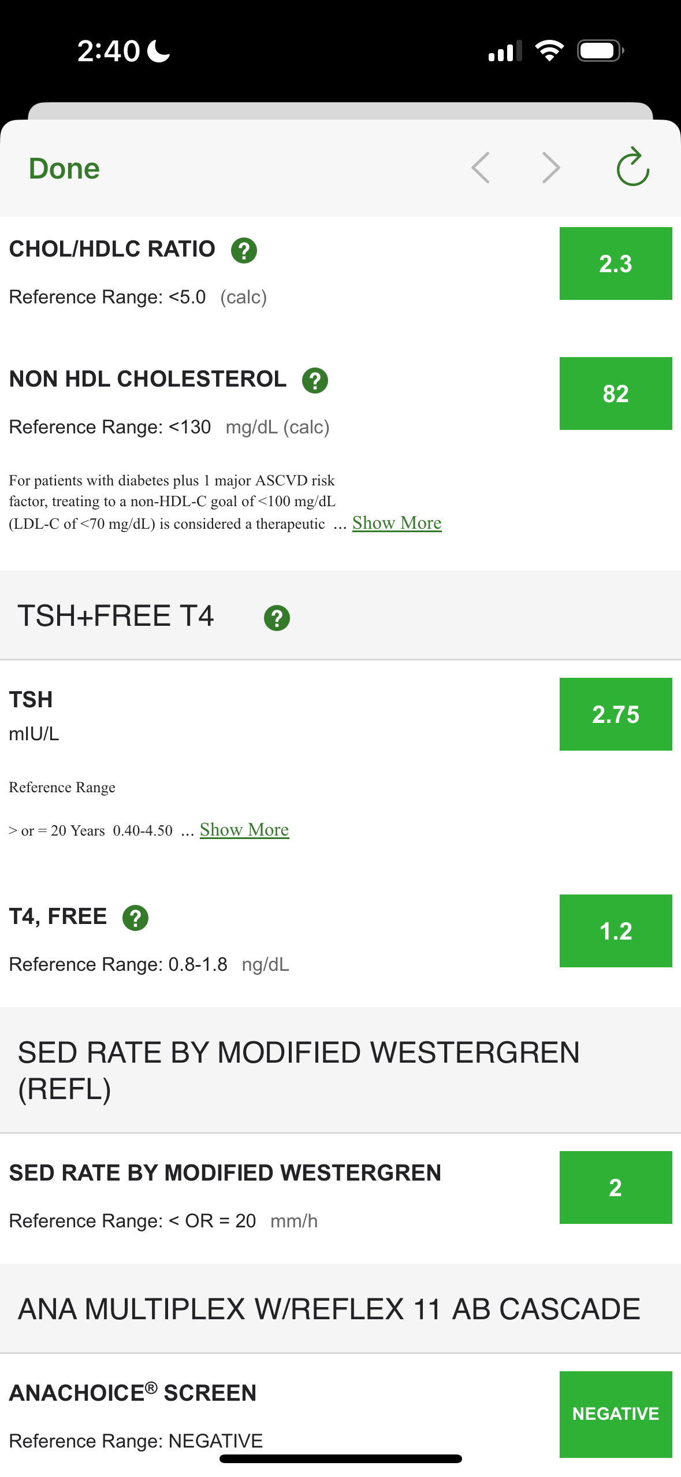Select the SED RATE BY MODIFIED WESTERGREN (REFL) header
Screen dimensions: 681x1477
(299, 1070)
